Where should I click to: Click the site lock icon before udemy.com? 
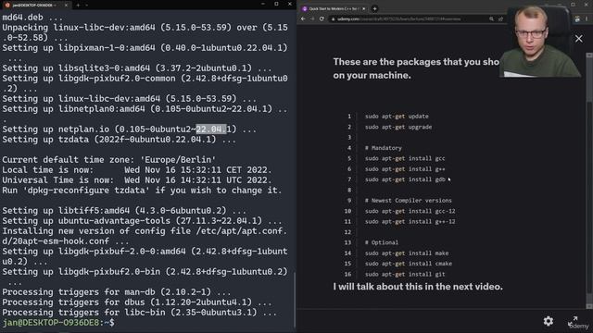[334, 18]
